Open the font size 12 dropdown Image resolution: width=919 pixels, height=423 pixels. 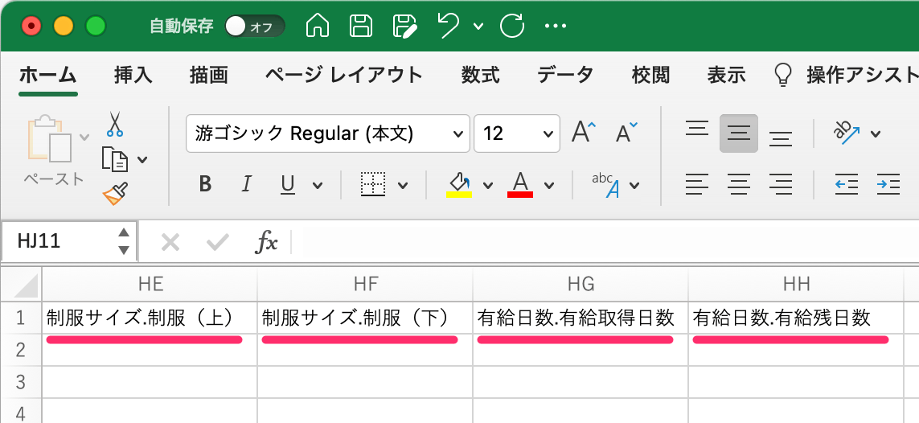[516, 133]
